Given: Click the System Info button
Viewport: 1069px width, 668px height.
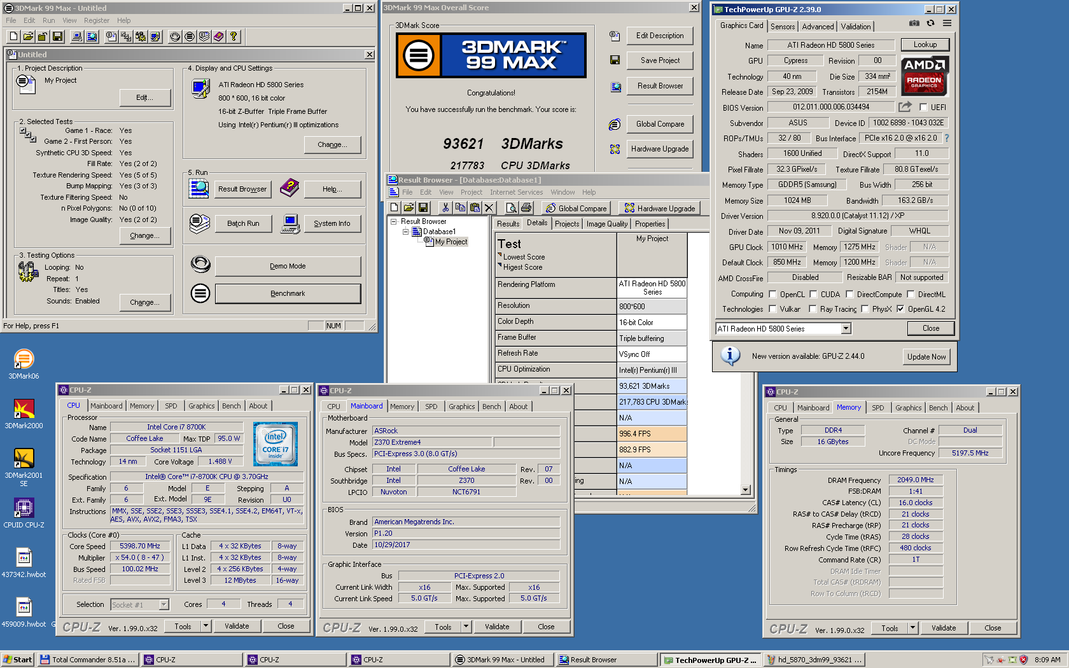Looking at the screenshot, I should click(x=332, y=223).
